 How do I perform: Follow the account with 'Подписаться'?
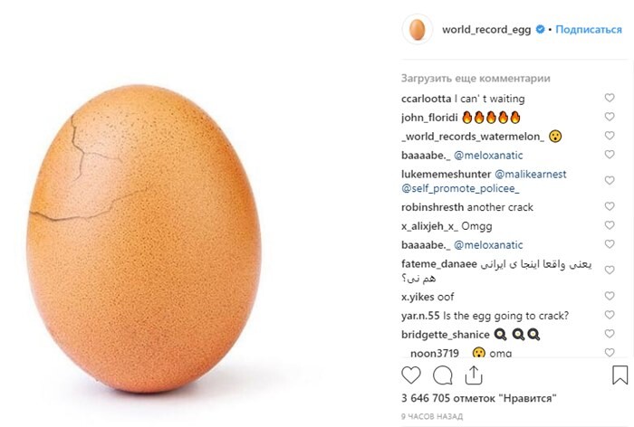[x=589, y=30]
